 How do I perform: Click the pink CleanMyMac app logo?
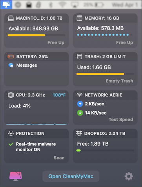[16, 176]
